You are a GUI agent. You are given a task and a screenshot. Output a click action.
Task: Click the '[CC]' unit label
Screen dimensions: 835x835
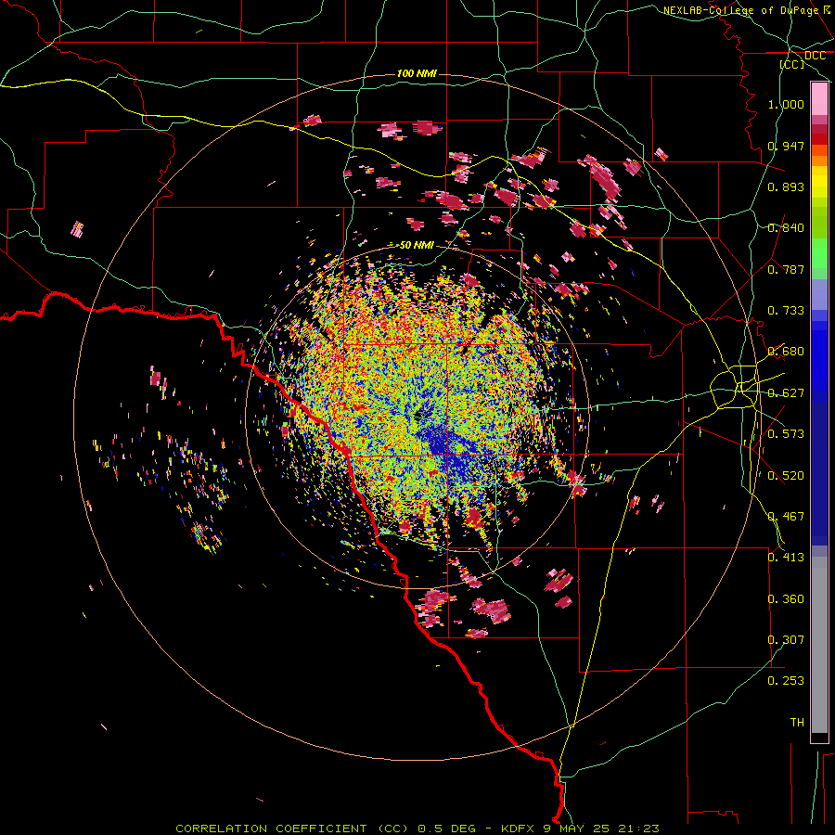pos(792,64)
